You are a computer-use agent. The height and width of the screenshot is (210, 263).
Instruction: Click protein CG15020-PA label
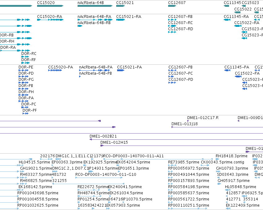pos(61,67)
